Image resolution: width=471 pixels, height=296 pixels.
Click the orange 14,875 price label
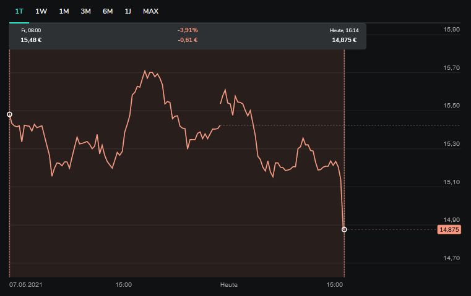tap(449, 230)
